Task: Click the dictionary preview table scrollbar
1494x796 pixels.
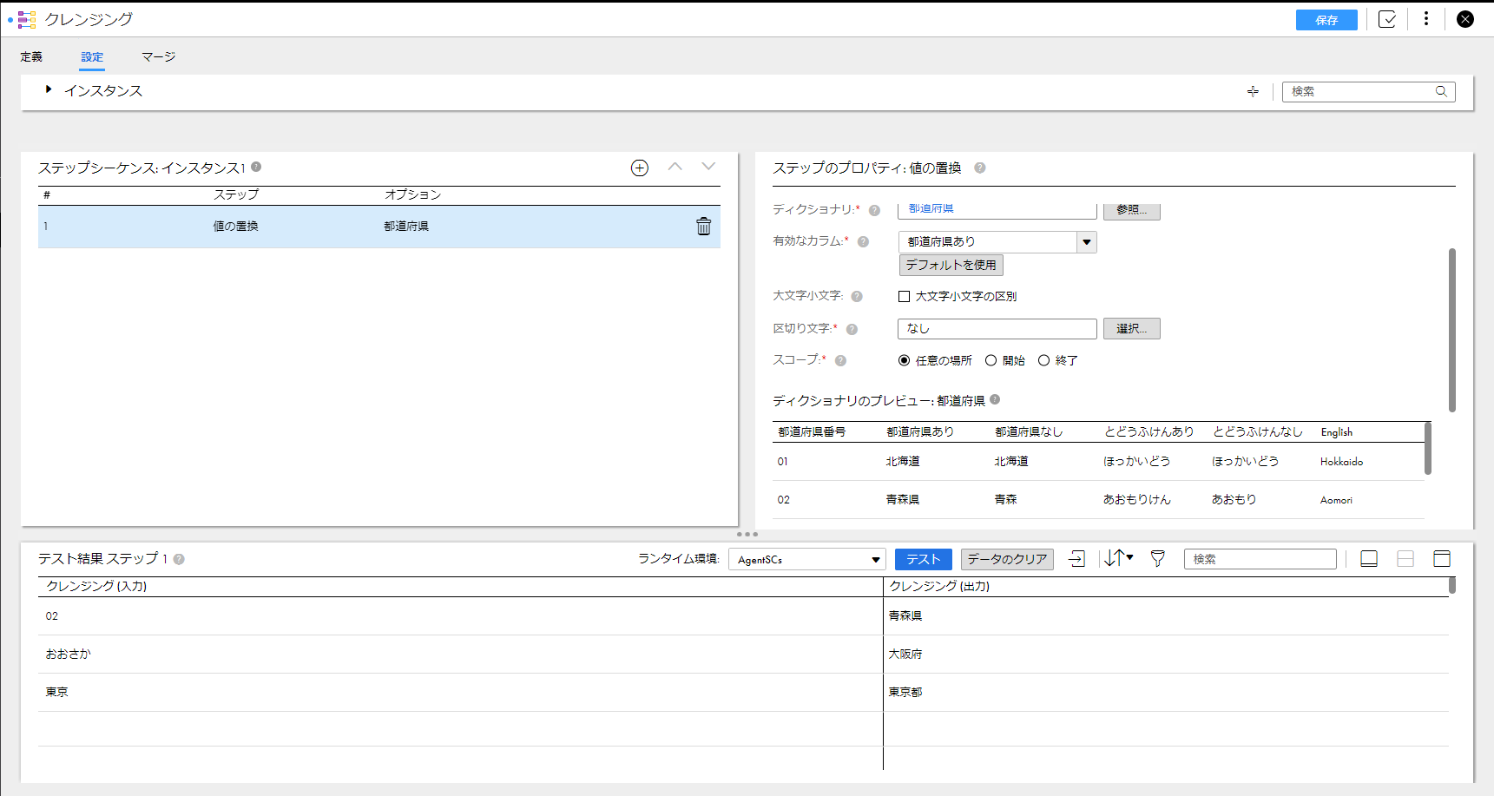Action: pyautogui.click(x=1428, y=448)
